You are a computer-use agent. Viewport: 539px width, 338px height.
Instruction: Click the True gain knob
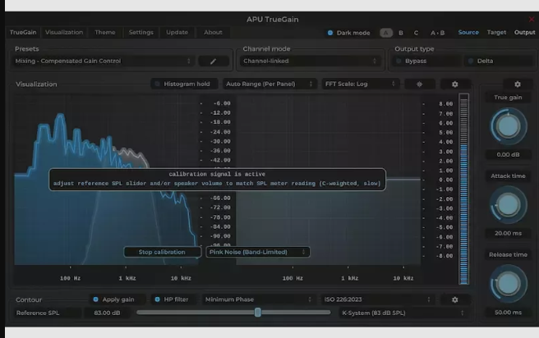(508, 126)
